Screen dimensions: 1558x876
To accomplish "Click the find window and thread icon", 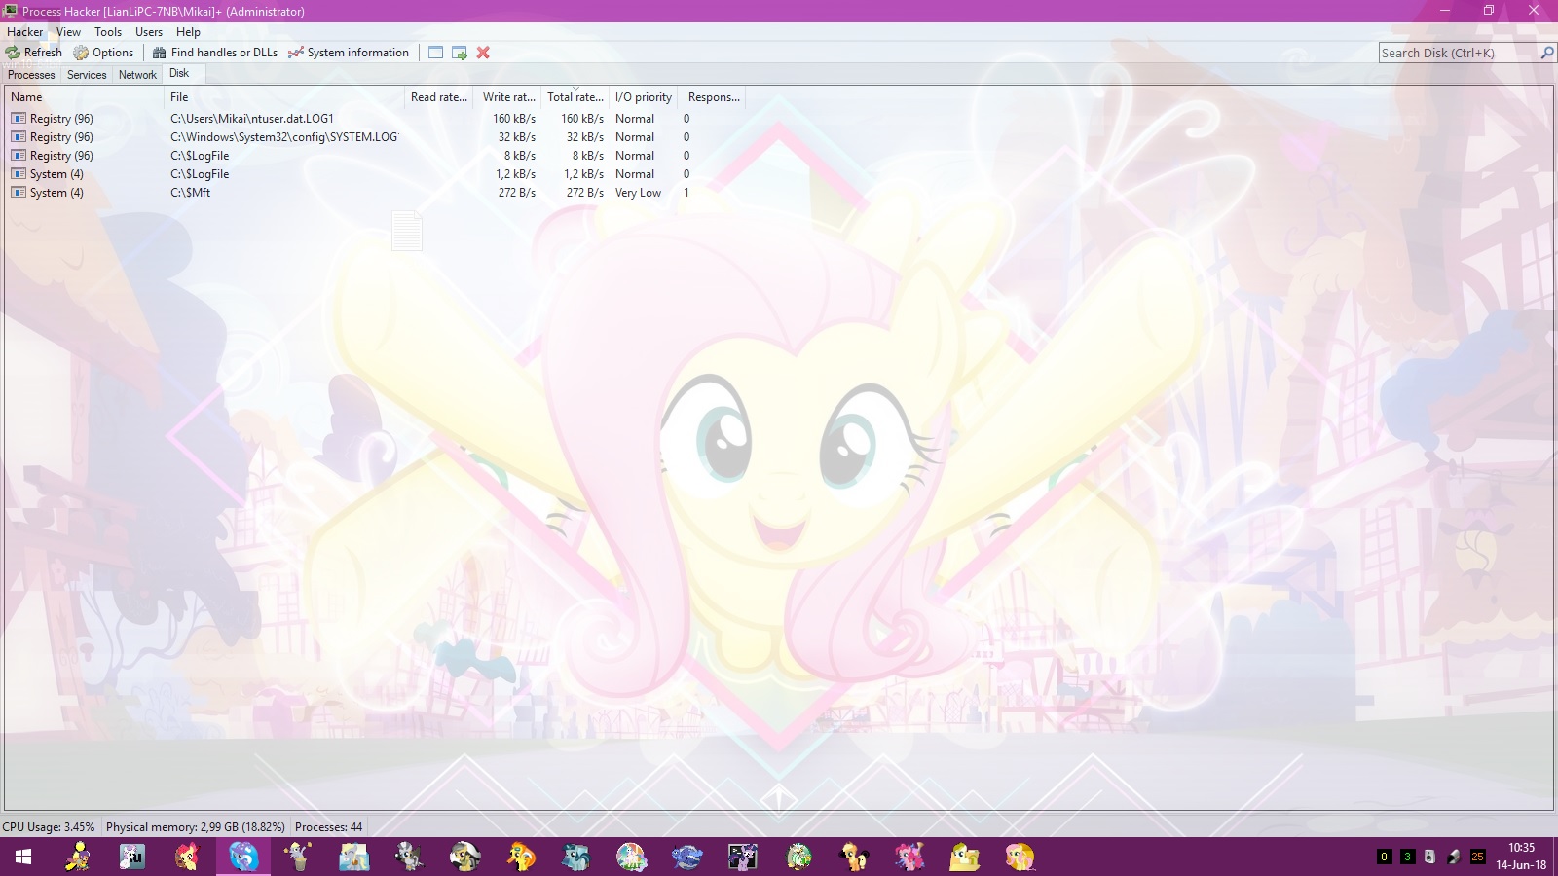I will (460, 53).
